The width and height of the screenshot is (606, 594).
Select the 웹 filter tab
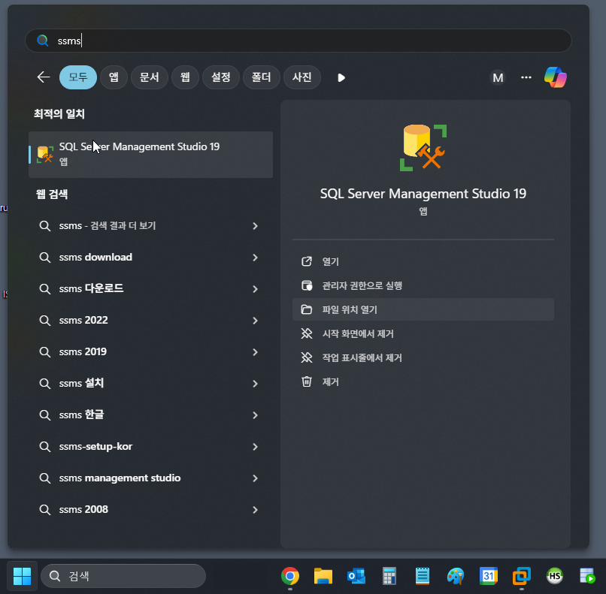[x=185, y=77]
